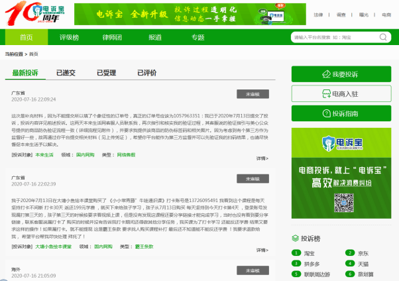Click the 投诉榜 stack icon
The width and height of the screenshot is (399, 281).
click(x=295, y=238)
